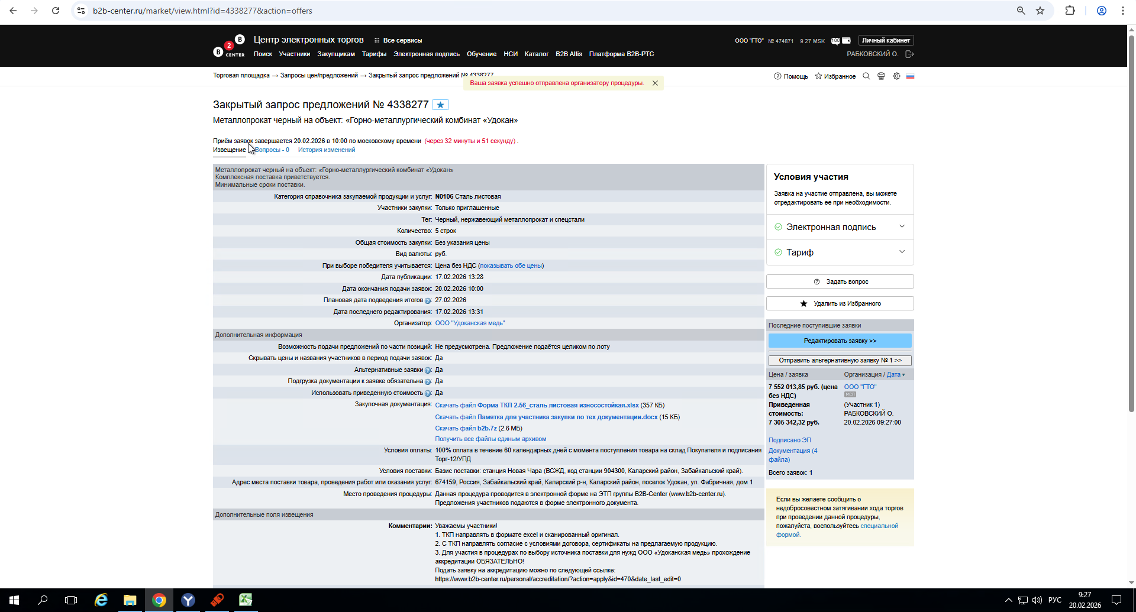Click the help icon beside 'Использовать приведенную стоимость'
The width and height of the screenshot is (1136, 612).
coord(428,394)
